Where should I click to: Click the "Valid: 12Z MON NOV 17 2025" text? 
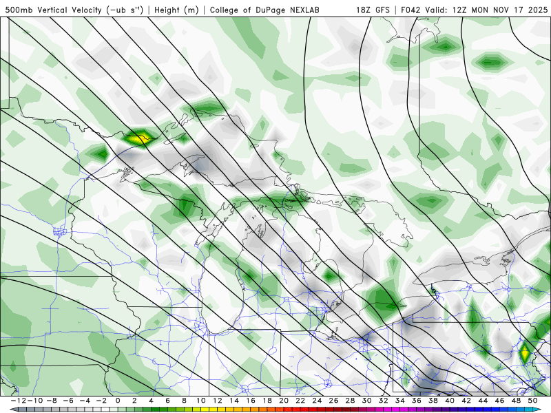click(486, 10)
